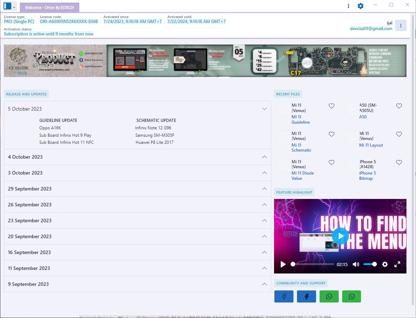Play the How To Find The Menu video
416x318 pixels.
(x=340, y=236)
